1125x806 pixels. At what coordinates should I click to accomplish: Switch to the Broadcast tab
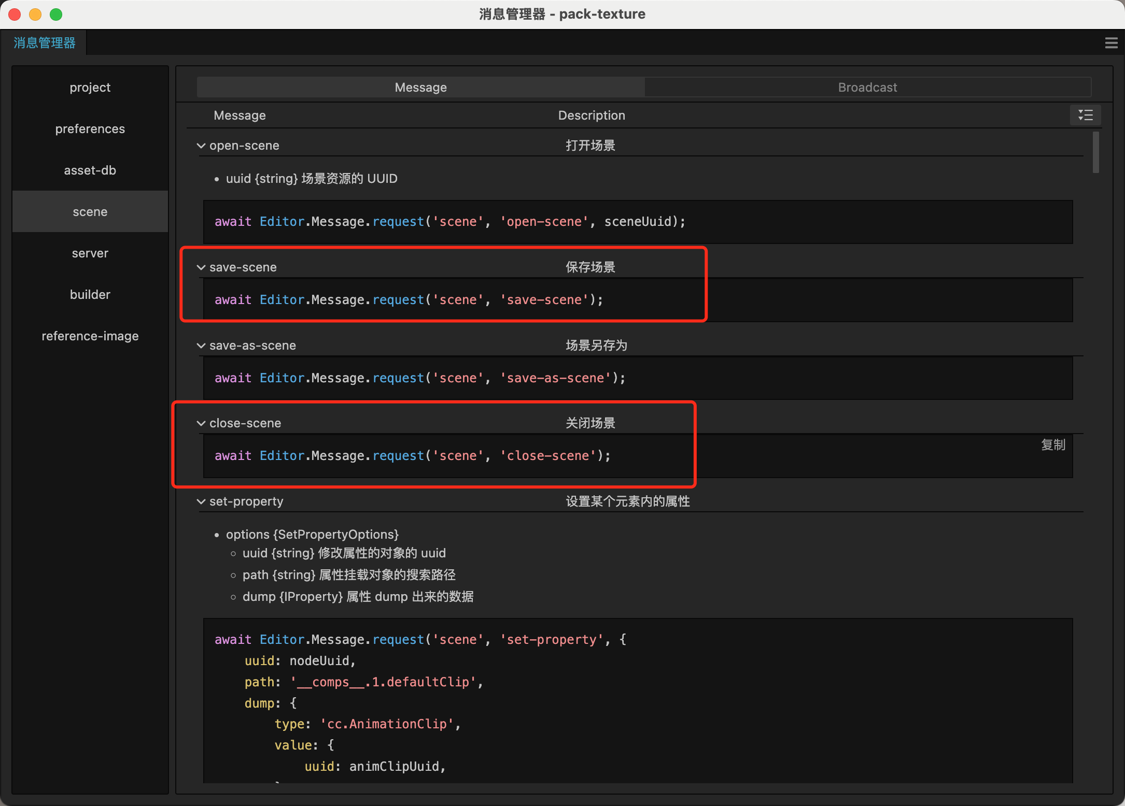coord(867,88)
